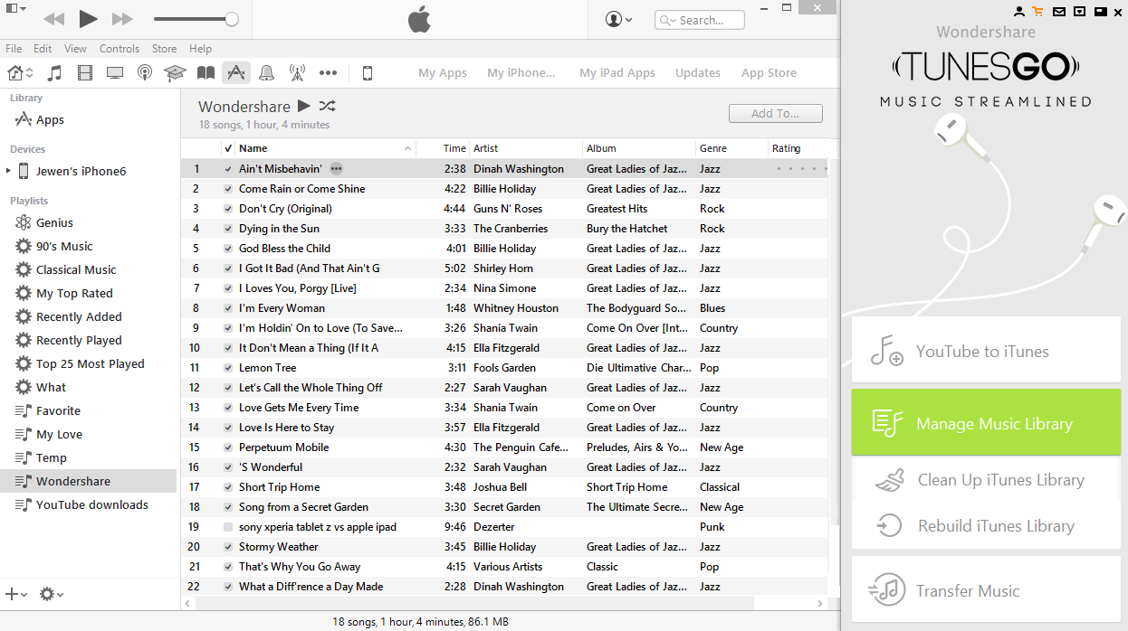
Task: Uncheck the Ain't Misbehavin' song checkbox
Action: point(228,169)
